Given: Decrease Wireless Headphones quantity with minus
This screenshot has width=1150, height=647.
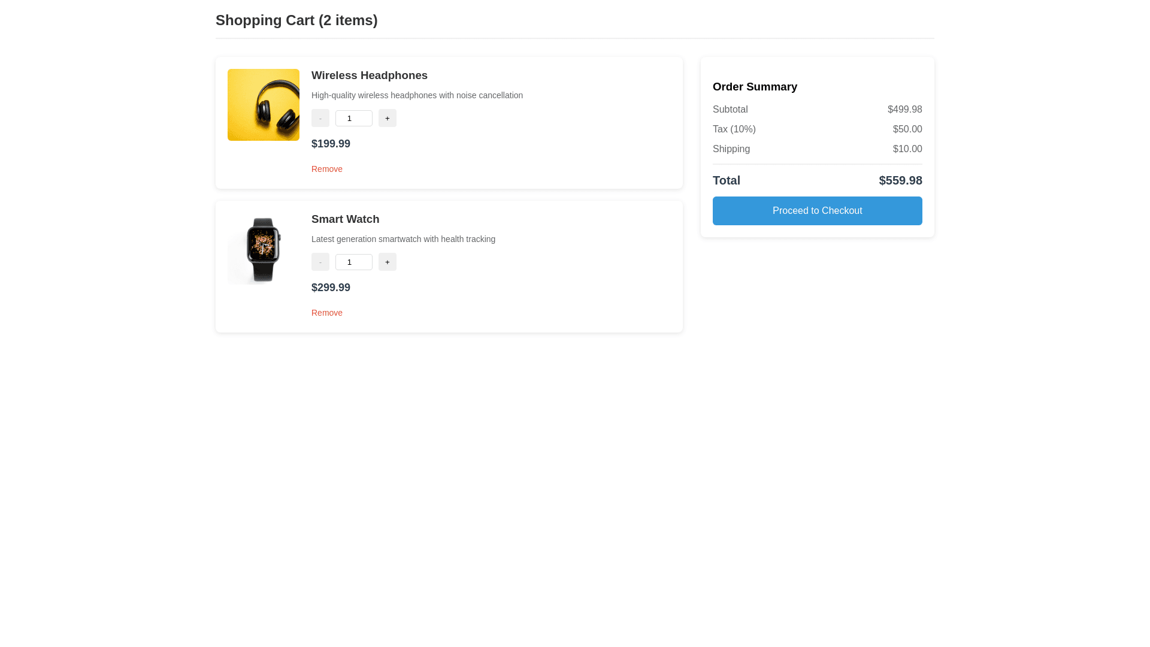Looking at the screenshot, I should 320,118.
